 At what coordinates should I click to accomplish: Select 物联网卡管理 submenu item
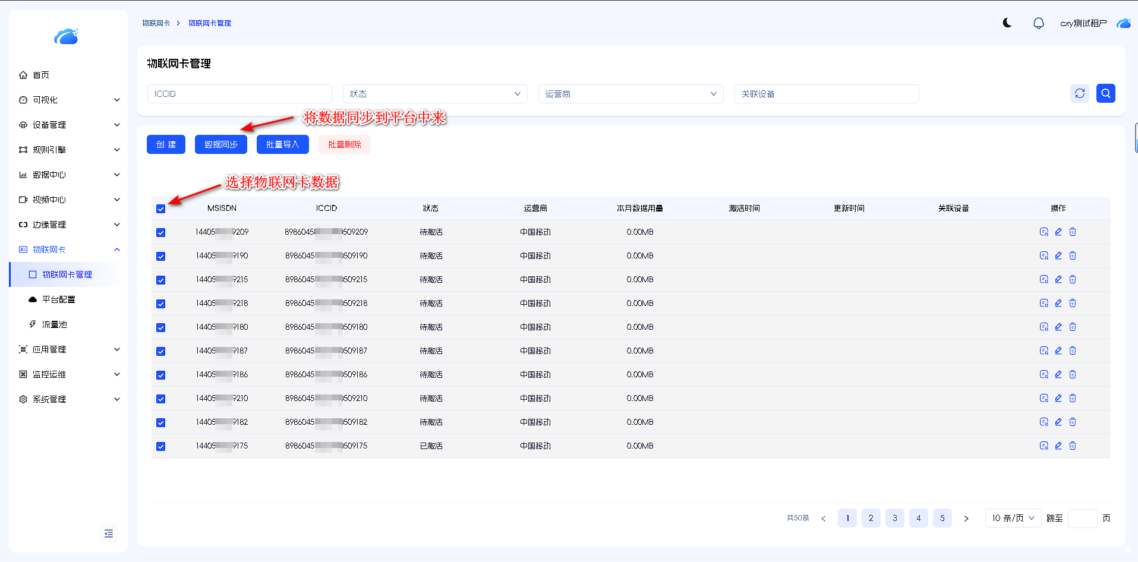(x=69, y=274)
